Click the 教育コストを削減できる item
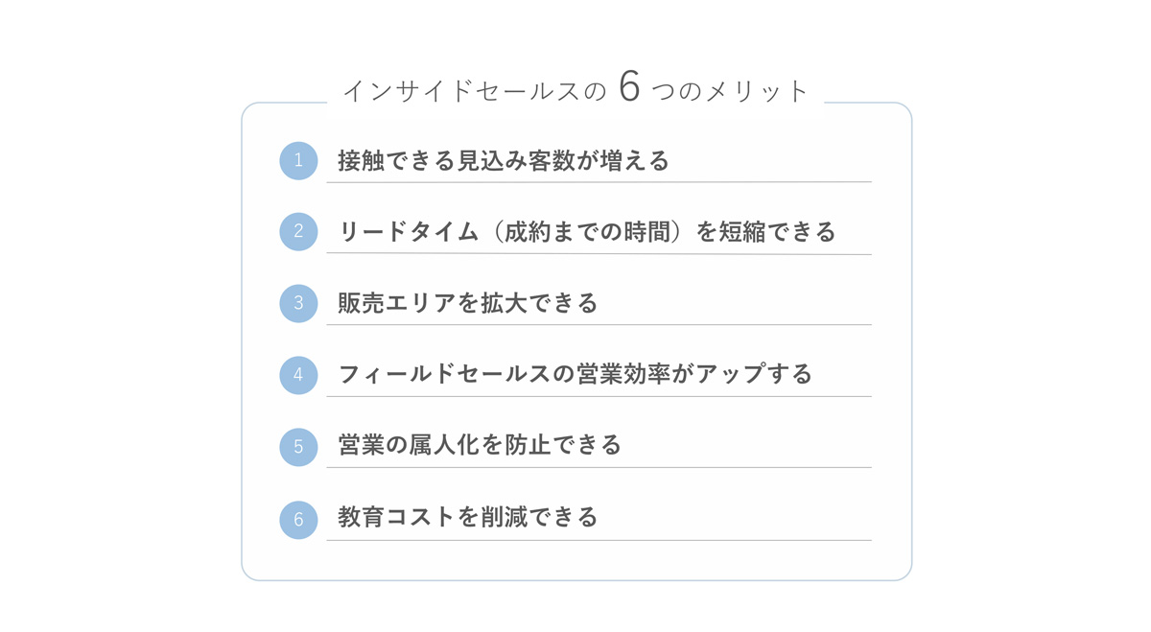 (x=468, y=517)
